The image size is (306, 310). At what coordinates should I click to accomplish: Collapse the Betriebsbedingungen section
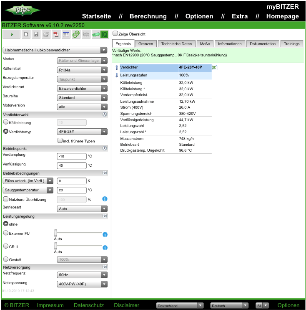pos(105,173)
